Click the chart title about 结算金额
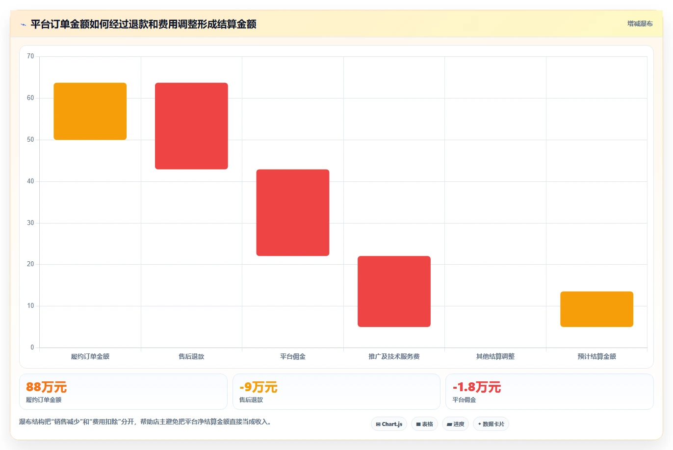Viewport: 673px width, 450px height. click(x=143, y=24)
